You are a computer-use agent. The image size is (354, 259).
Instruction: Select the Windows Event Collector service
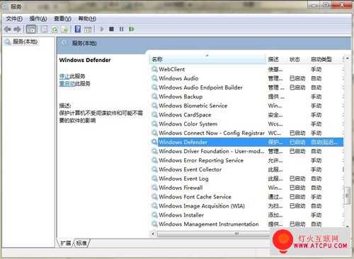coord(246,169)
